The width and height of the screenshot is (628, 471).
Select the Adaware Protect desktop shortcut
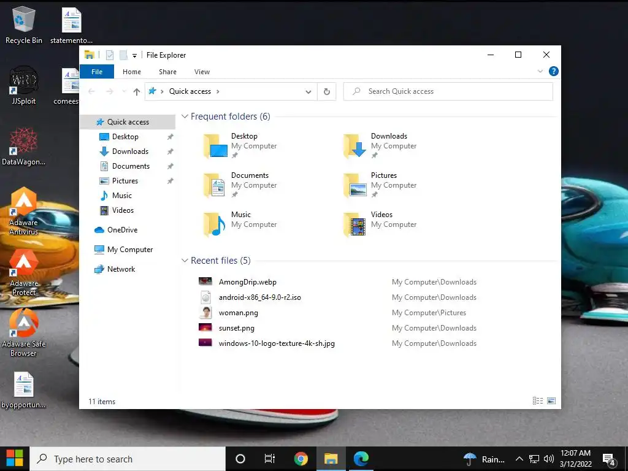pos(24,272)
